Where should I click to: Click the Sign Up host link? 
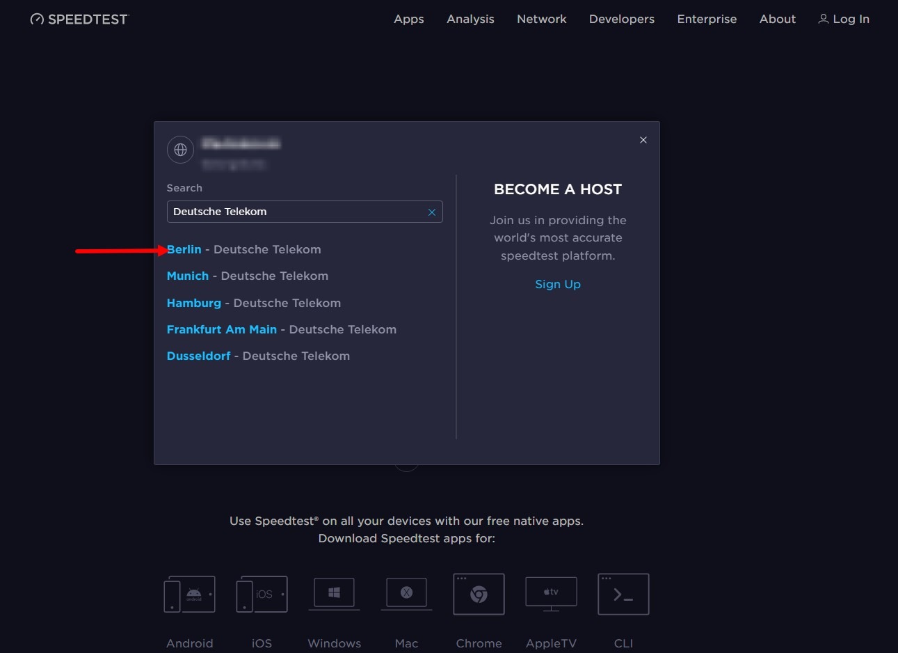point(557,284)
